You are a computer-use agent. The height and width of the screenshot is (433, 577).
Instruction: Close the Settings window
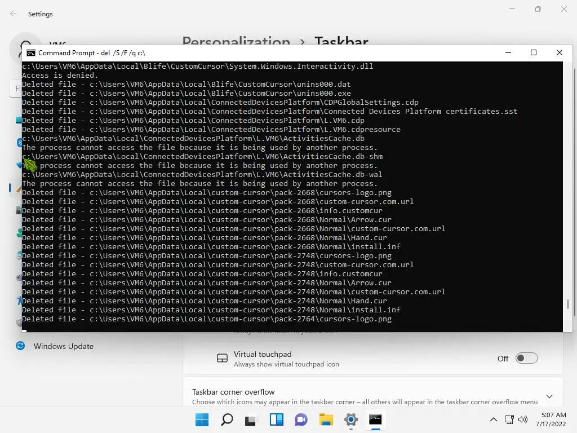click(x=563, y=9)
